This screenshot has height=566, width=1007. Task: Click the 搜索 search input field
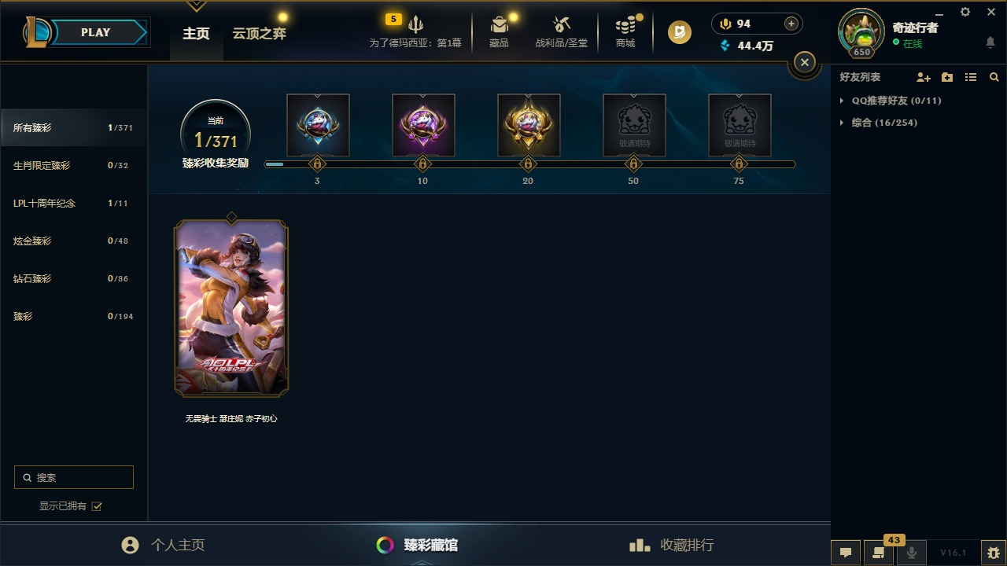tap(74, 477)
